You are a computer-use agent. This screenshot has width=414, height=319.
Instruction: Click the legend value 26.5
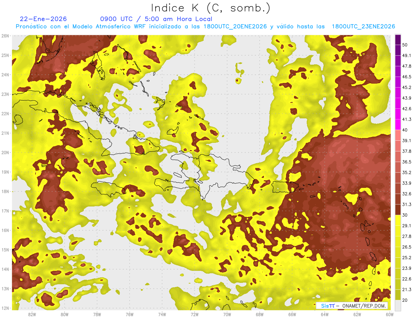pyautogui.click(x=407, y=247)
